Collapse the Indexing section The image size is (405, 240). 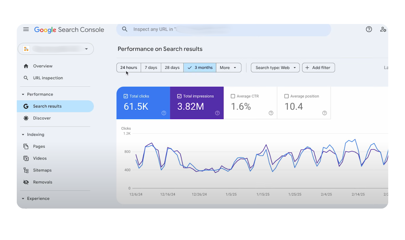tap(23, 135)
